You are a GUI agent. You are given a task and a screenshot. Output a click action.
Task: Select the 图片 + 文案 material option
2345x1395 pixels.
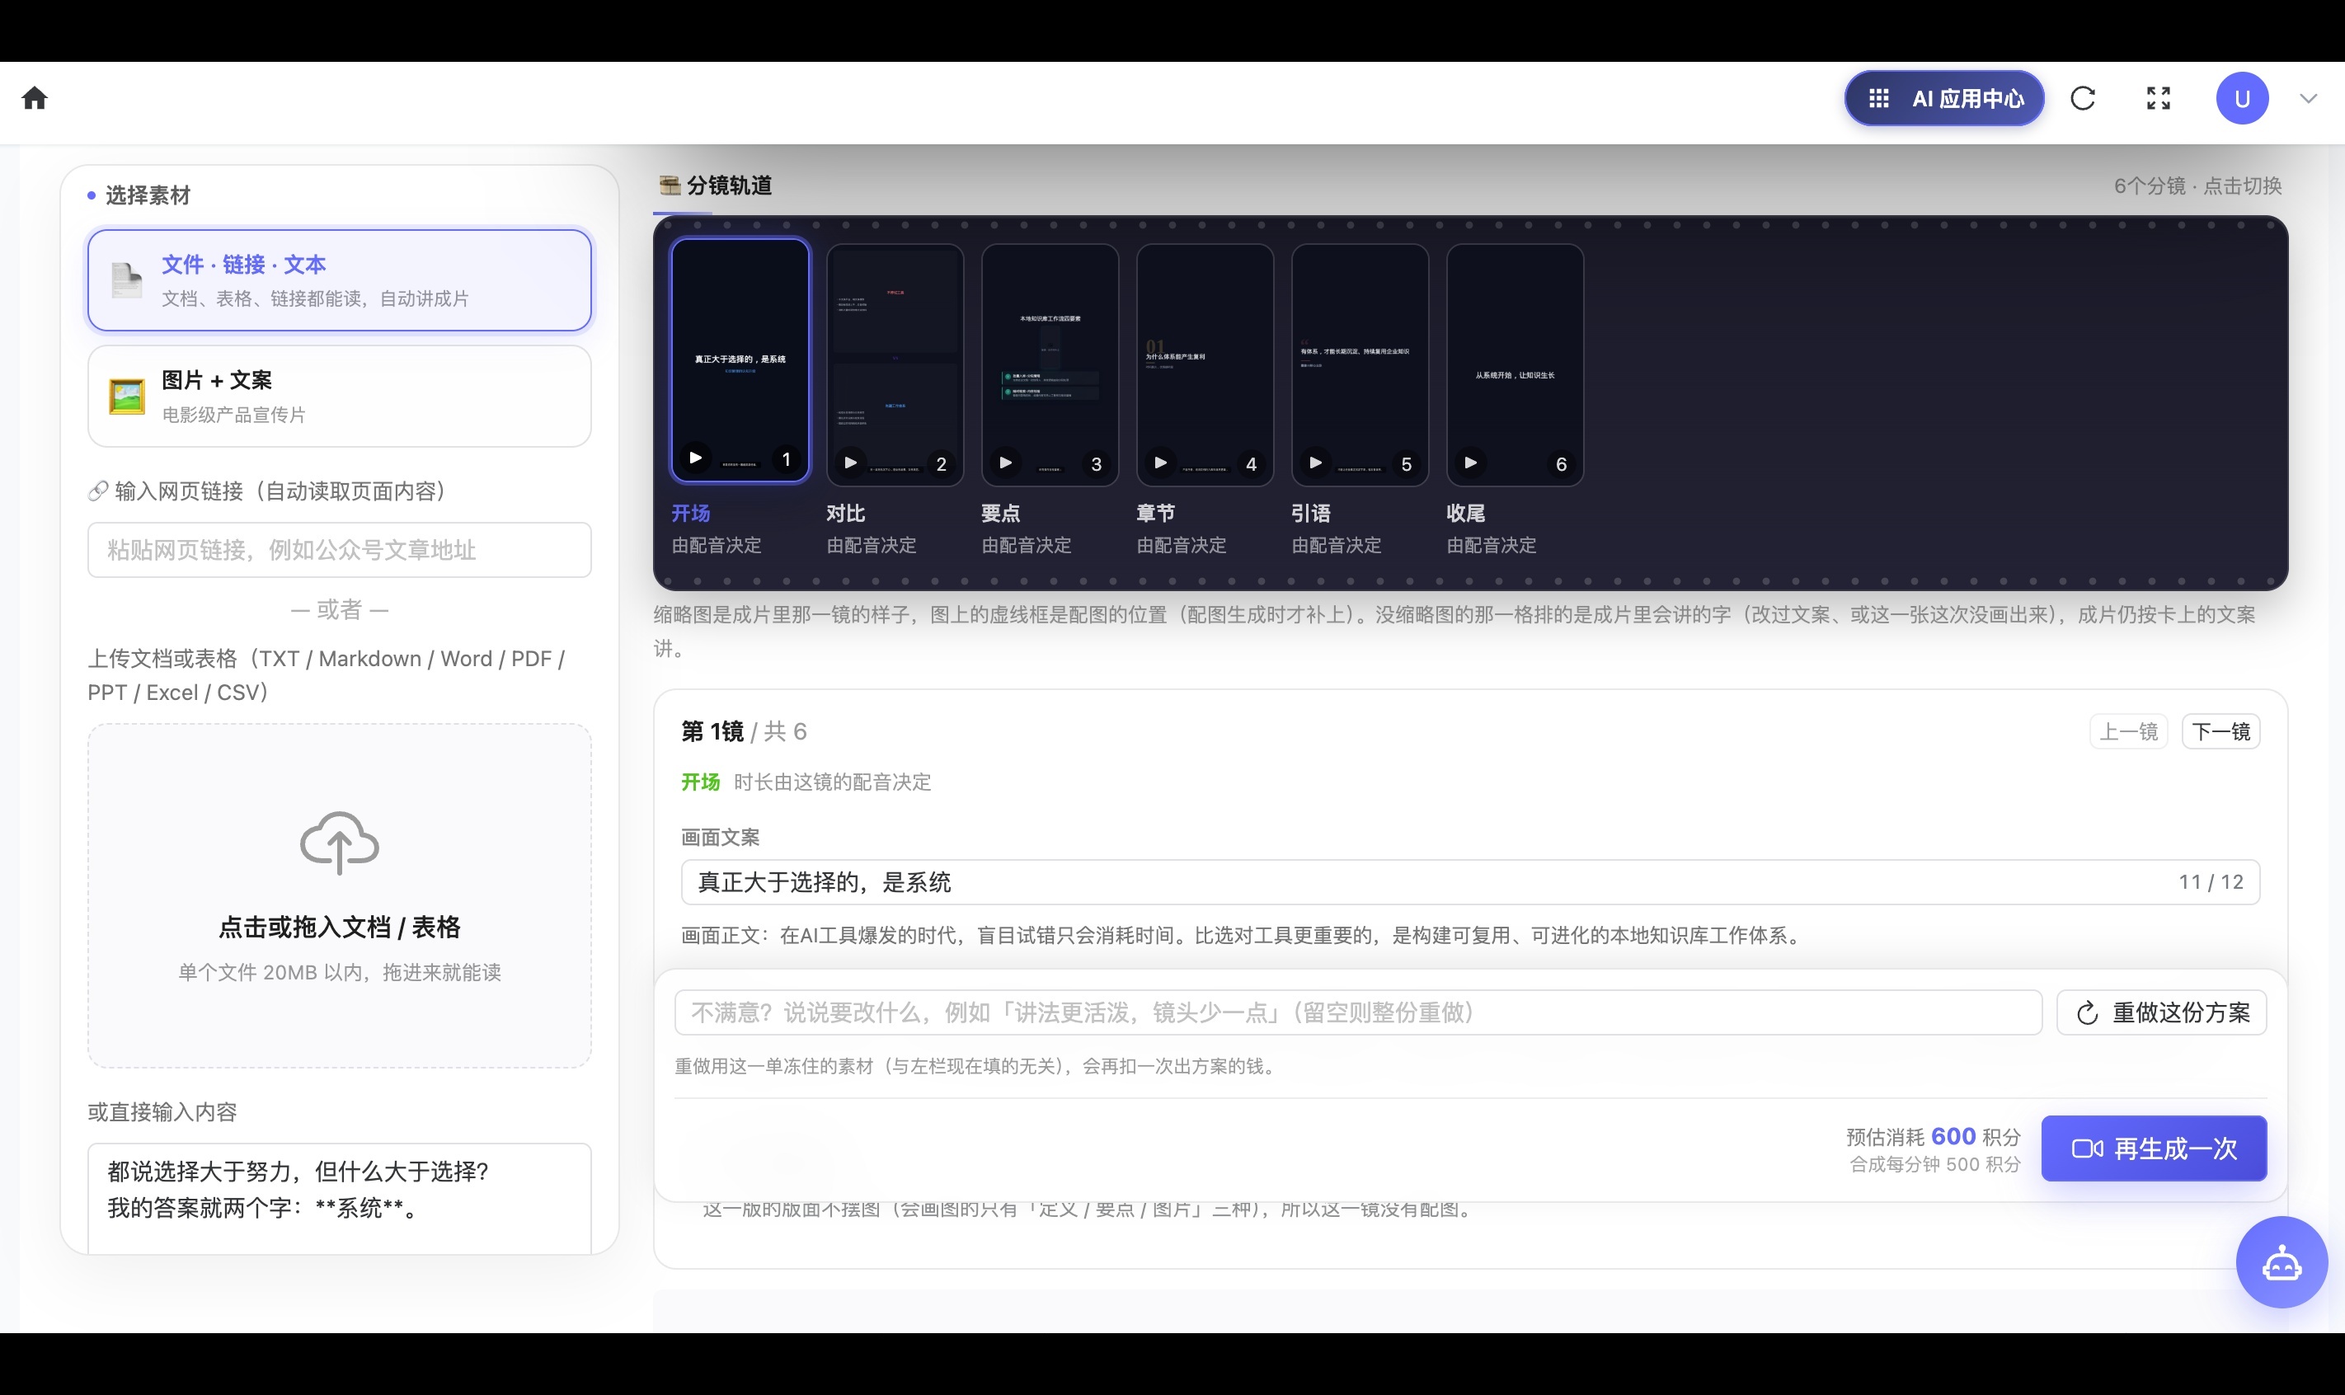(339, 396)
